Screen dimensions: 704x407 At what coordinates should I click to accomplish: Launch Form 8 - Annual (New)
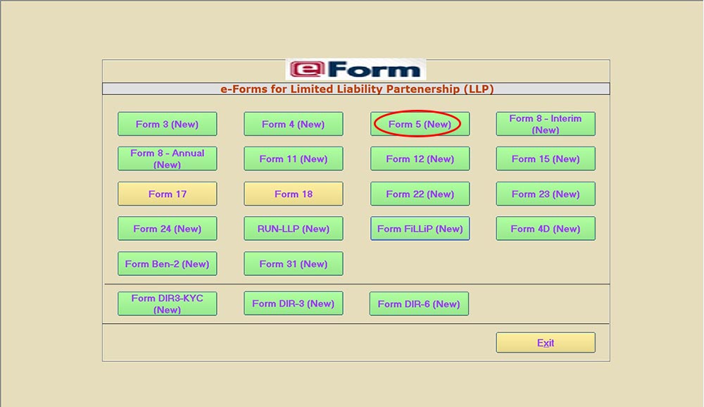coord(167,158)
